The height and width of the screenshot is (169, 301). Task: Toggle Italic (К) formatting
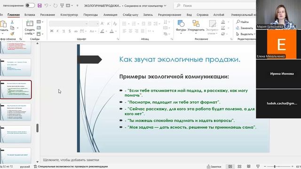(57, 31)
